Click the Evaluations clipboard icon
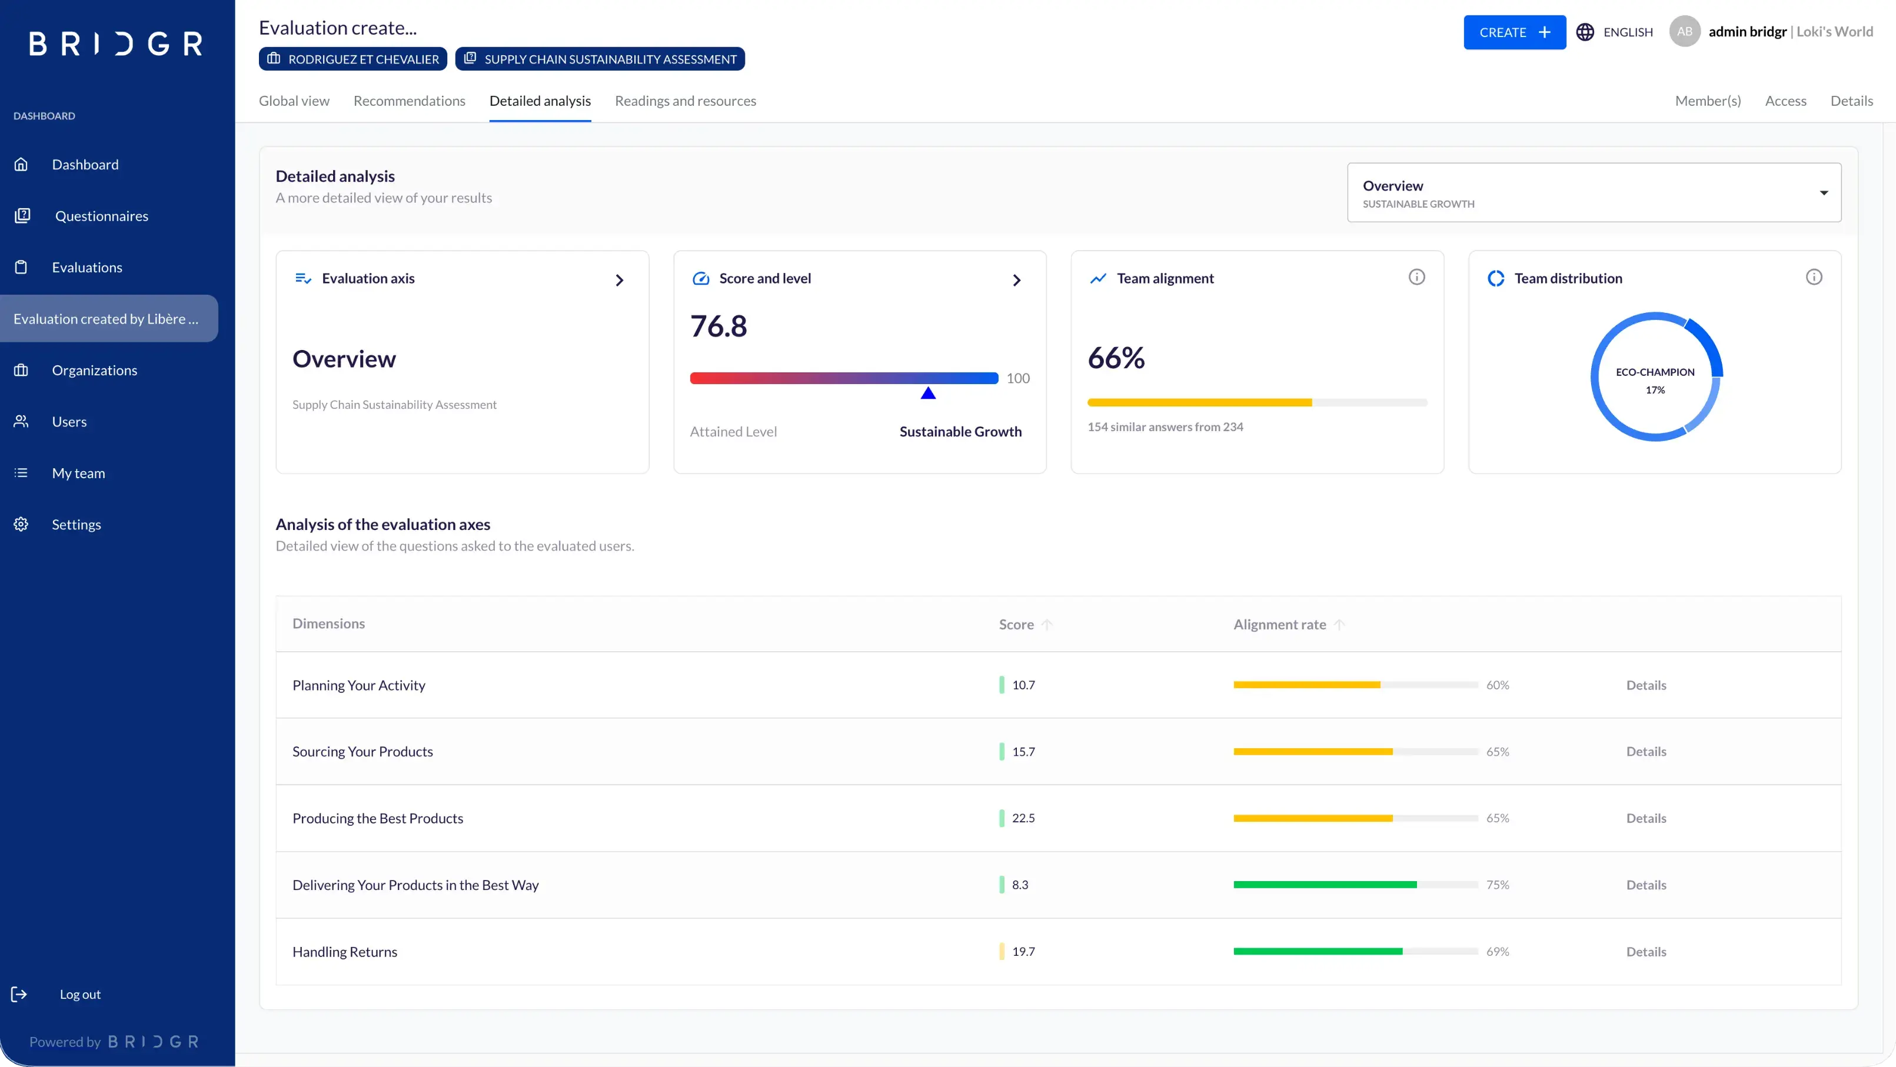The height and width of the screenshot is (1067, 1896). point(21,267)
